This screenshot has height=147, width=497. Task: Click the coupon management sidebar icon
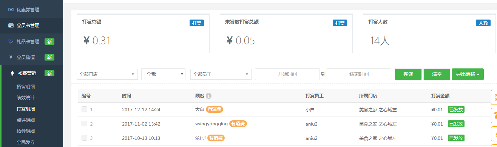click(11, 10)
